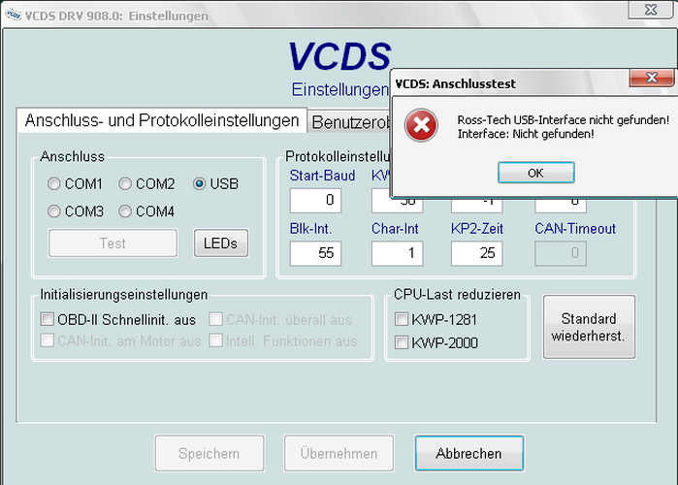This screenshot has height=485, width=678.
Task: Toggle Intell. Funktionen aus checkbox
Action: click(x=215, y=340)
